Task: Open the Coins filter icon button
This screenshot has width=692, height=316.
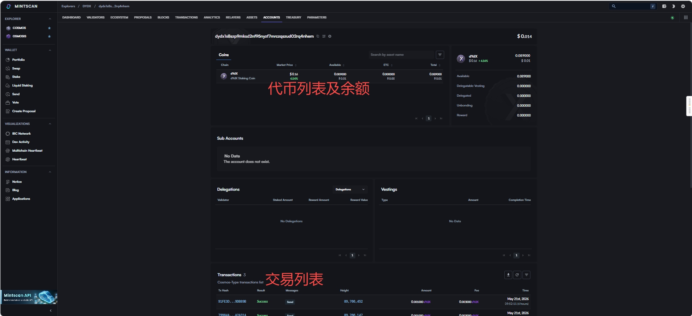Action: tap(440, 55)
